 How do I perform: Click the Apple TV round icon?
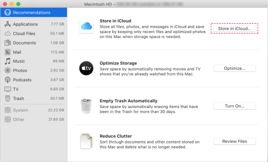coord(86,68)
